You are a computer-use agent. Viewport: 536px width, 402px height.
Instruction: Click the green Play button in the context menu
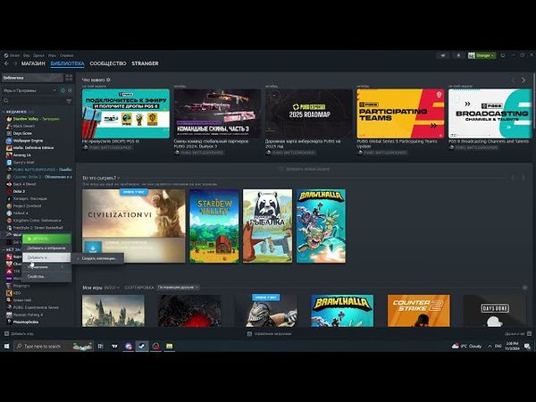[46, 239]
